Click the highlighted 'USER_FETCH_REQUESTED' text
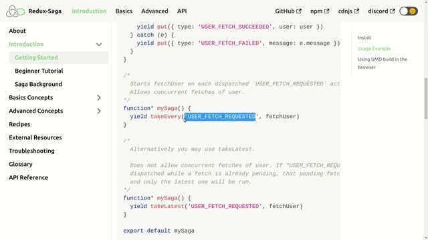Screen dimensions: 428x240 pyautogui.click(x=220, y=117)
